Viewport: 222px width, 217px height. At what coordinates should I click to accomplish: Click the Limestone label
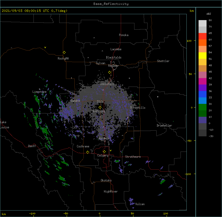click(x=39, y=92)
